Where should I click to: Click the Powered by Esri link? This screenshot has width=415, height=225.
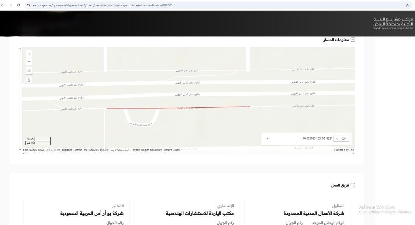pos(344,150)
